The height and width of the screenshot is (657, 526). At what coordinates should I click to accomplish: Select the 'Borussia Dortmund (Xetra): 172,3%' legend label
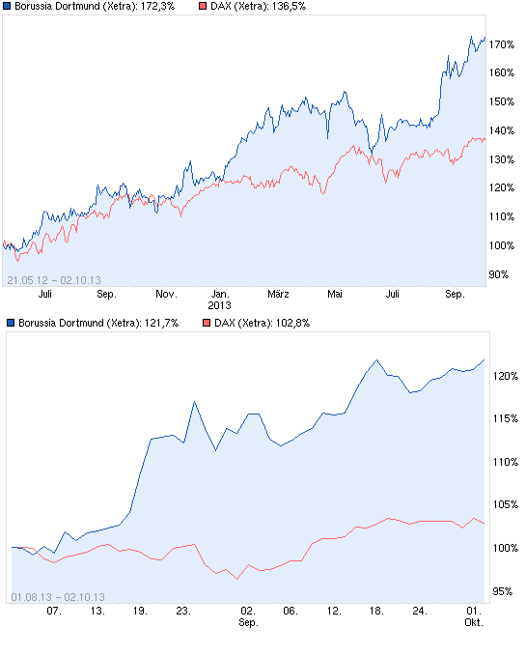click(x=95, y=7)
